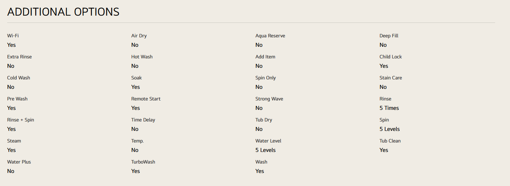The image size is (510, 186).
Task: Click the Strong Wave label
Action: [x=269, y=99]
